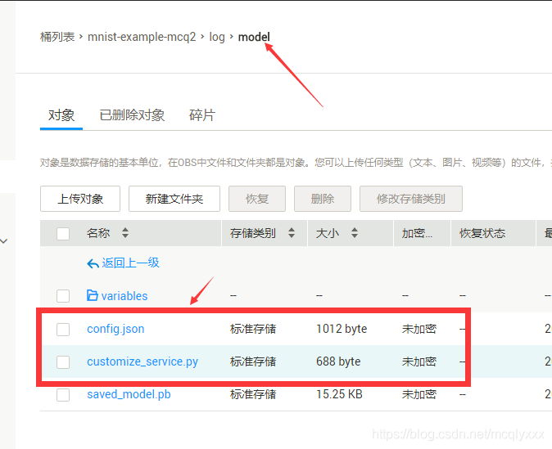The image size is (552, 449).
Task: Click model in the breadcrumb
Action: click(x=254, y=37)
